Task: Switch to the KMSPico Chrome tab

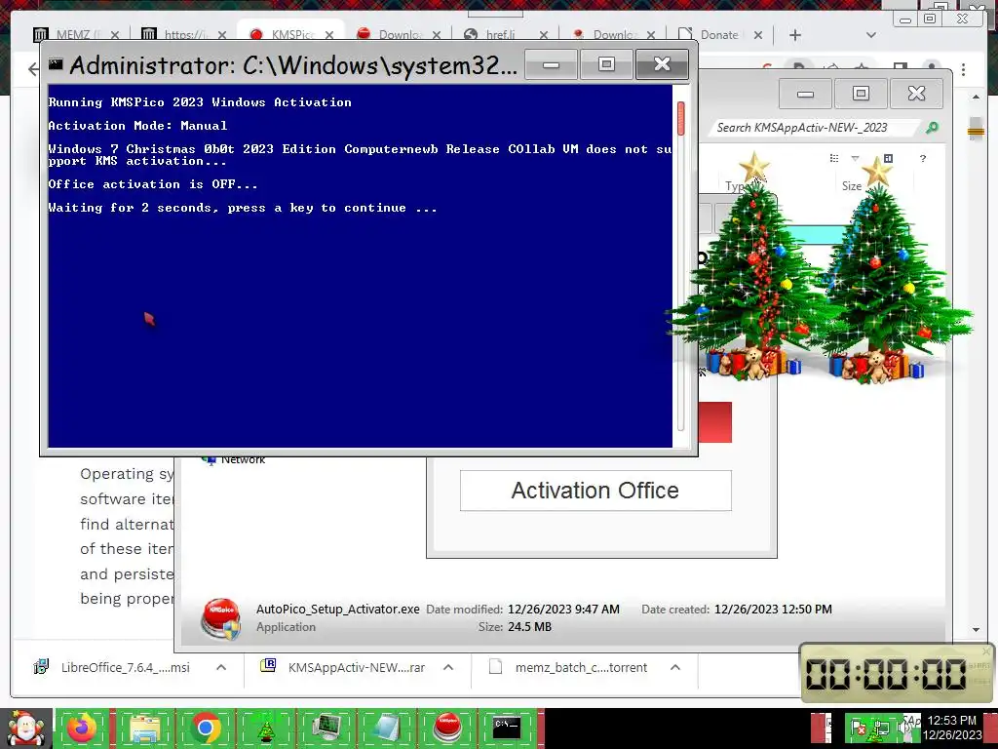Action: click(x=289, y=33)
